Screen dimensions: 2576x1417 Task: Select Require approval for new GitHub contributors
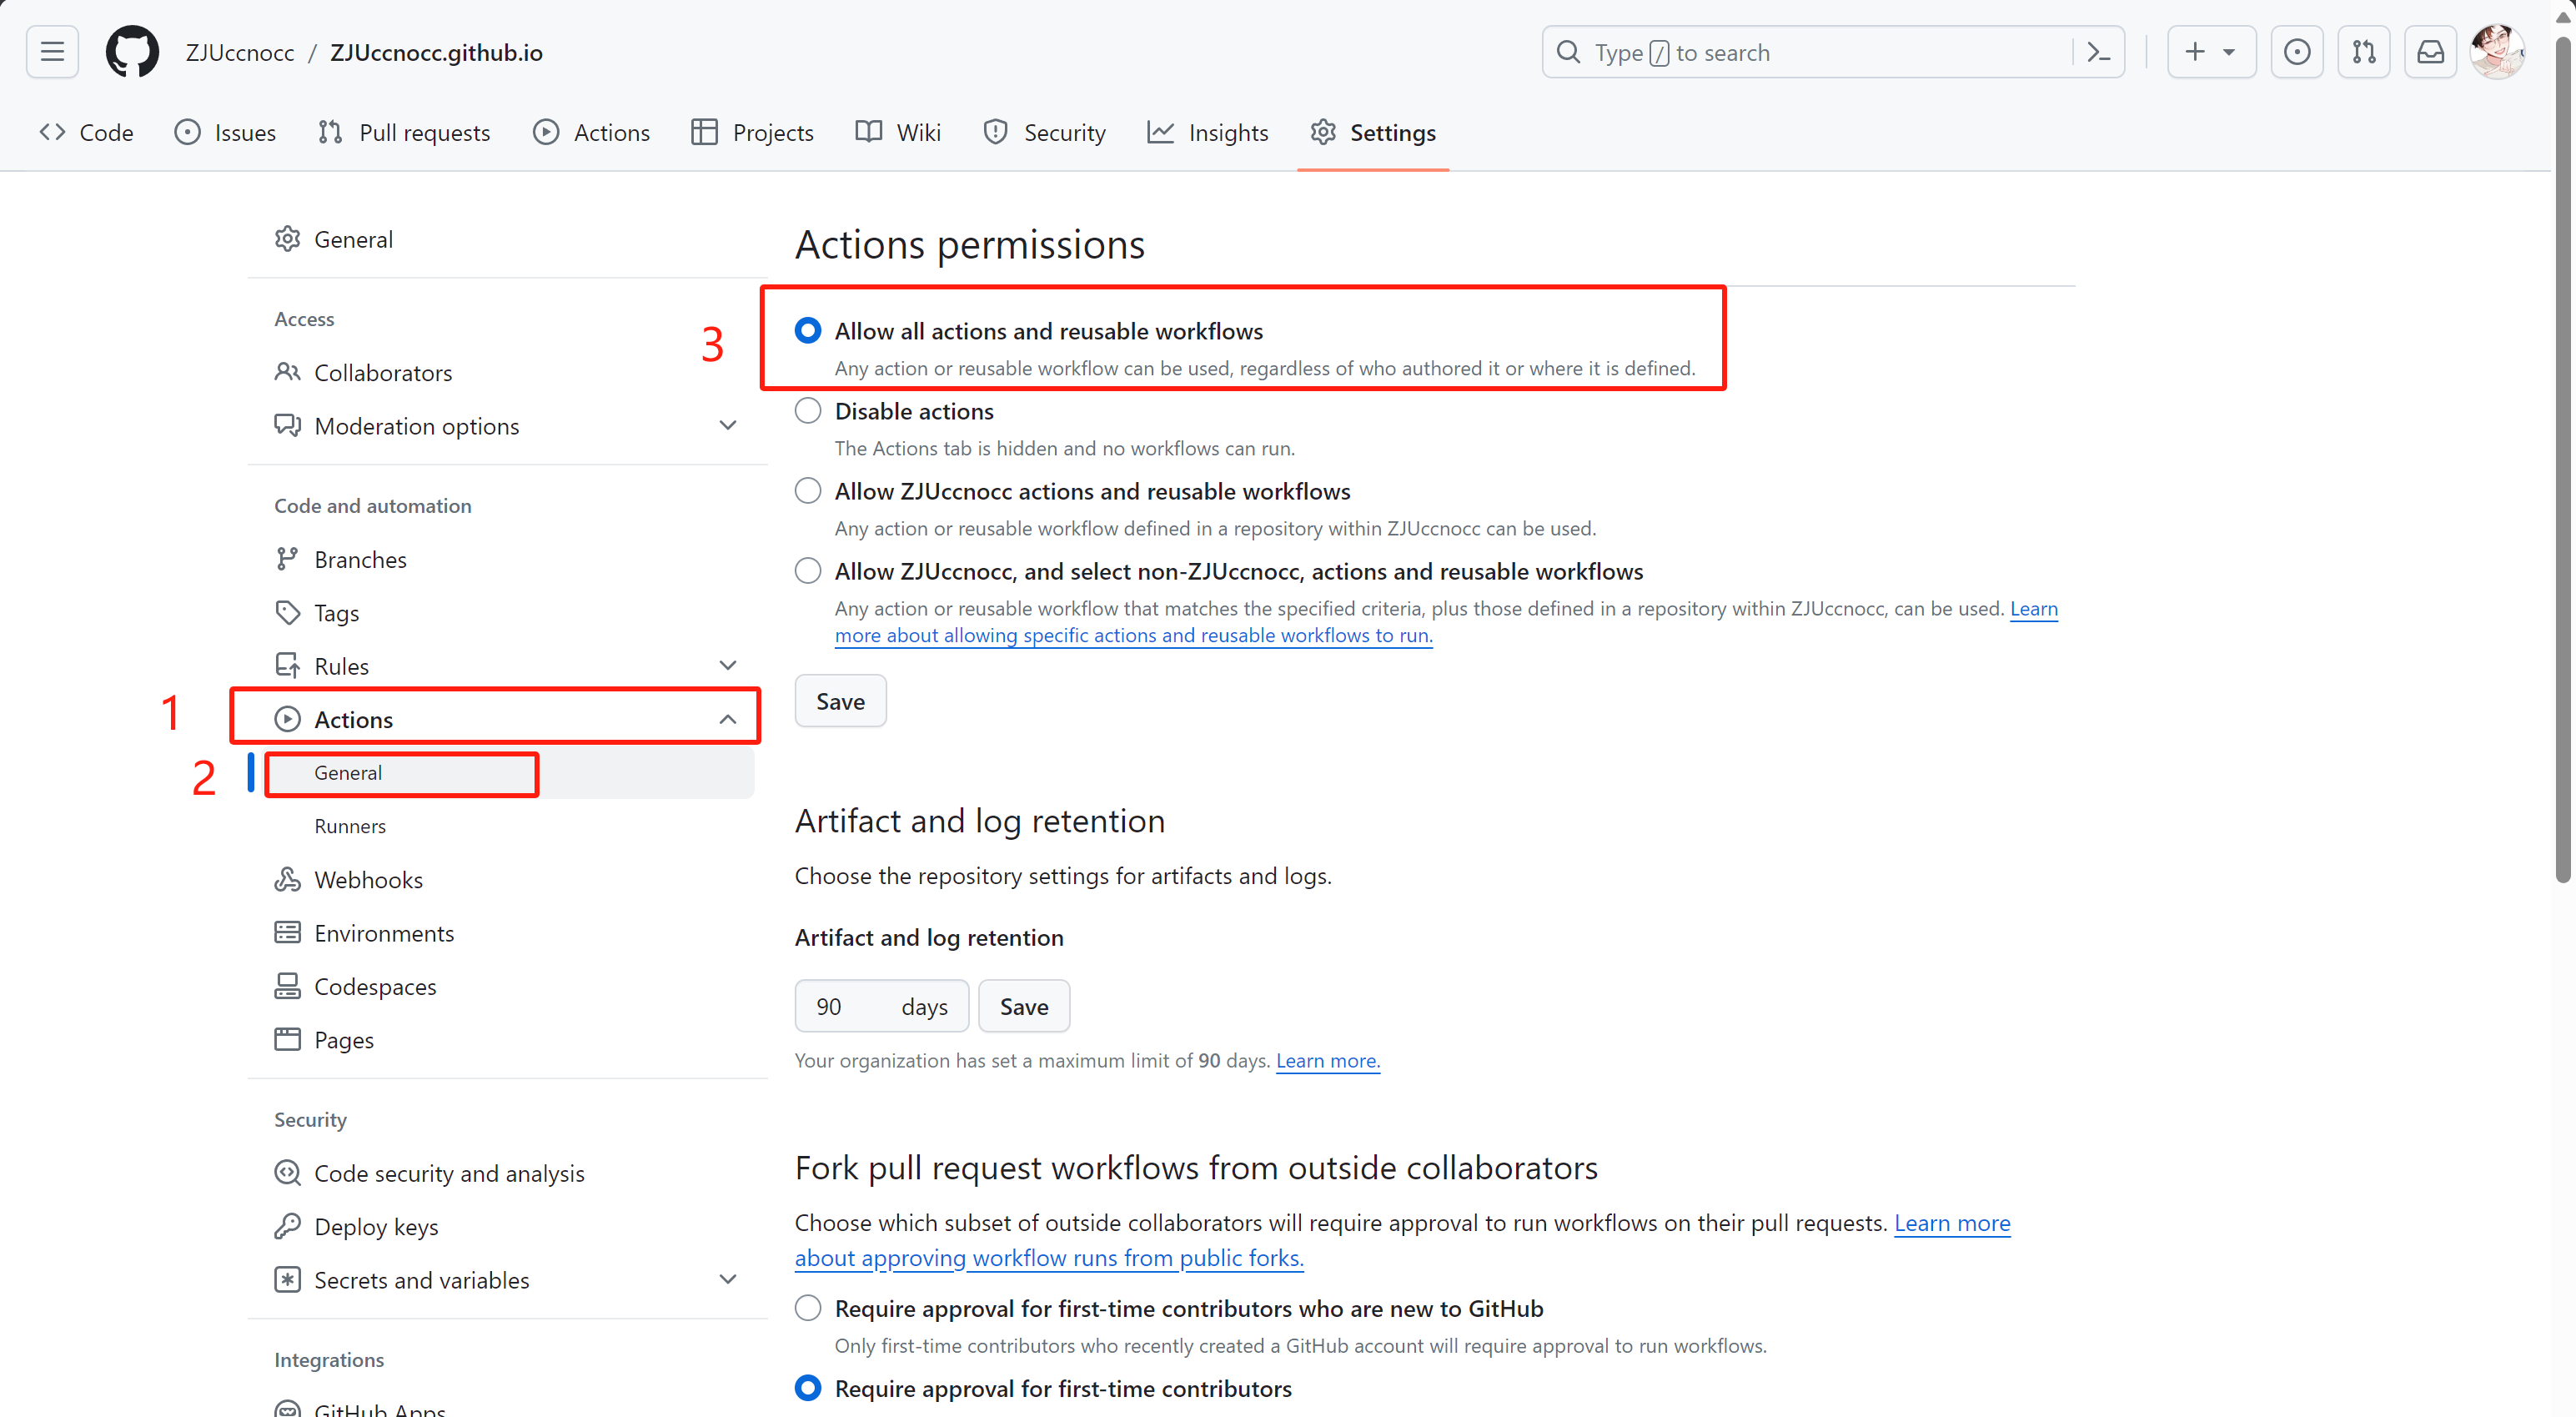[807, 1307]
